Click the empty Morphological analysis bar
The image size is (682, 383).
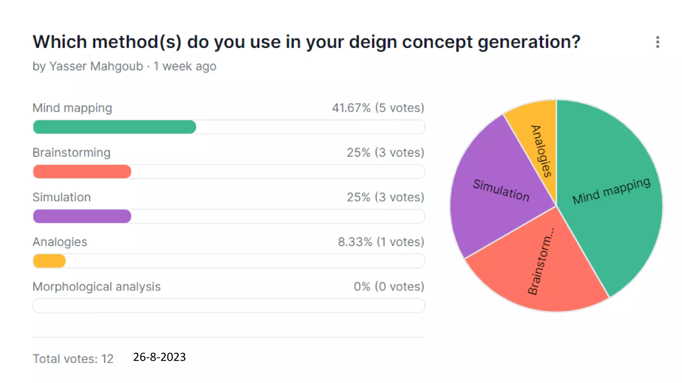click(228, 306)
